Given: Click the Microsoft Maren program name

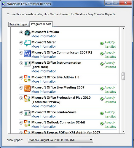Looking at the screenshot, I should click(44, 42).
